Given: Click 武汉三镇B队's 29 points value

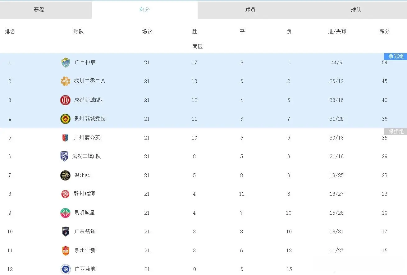Looking at the screenshot, I should [x=385, y=157].
